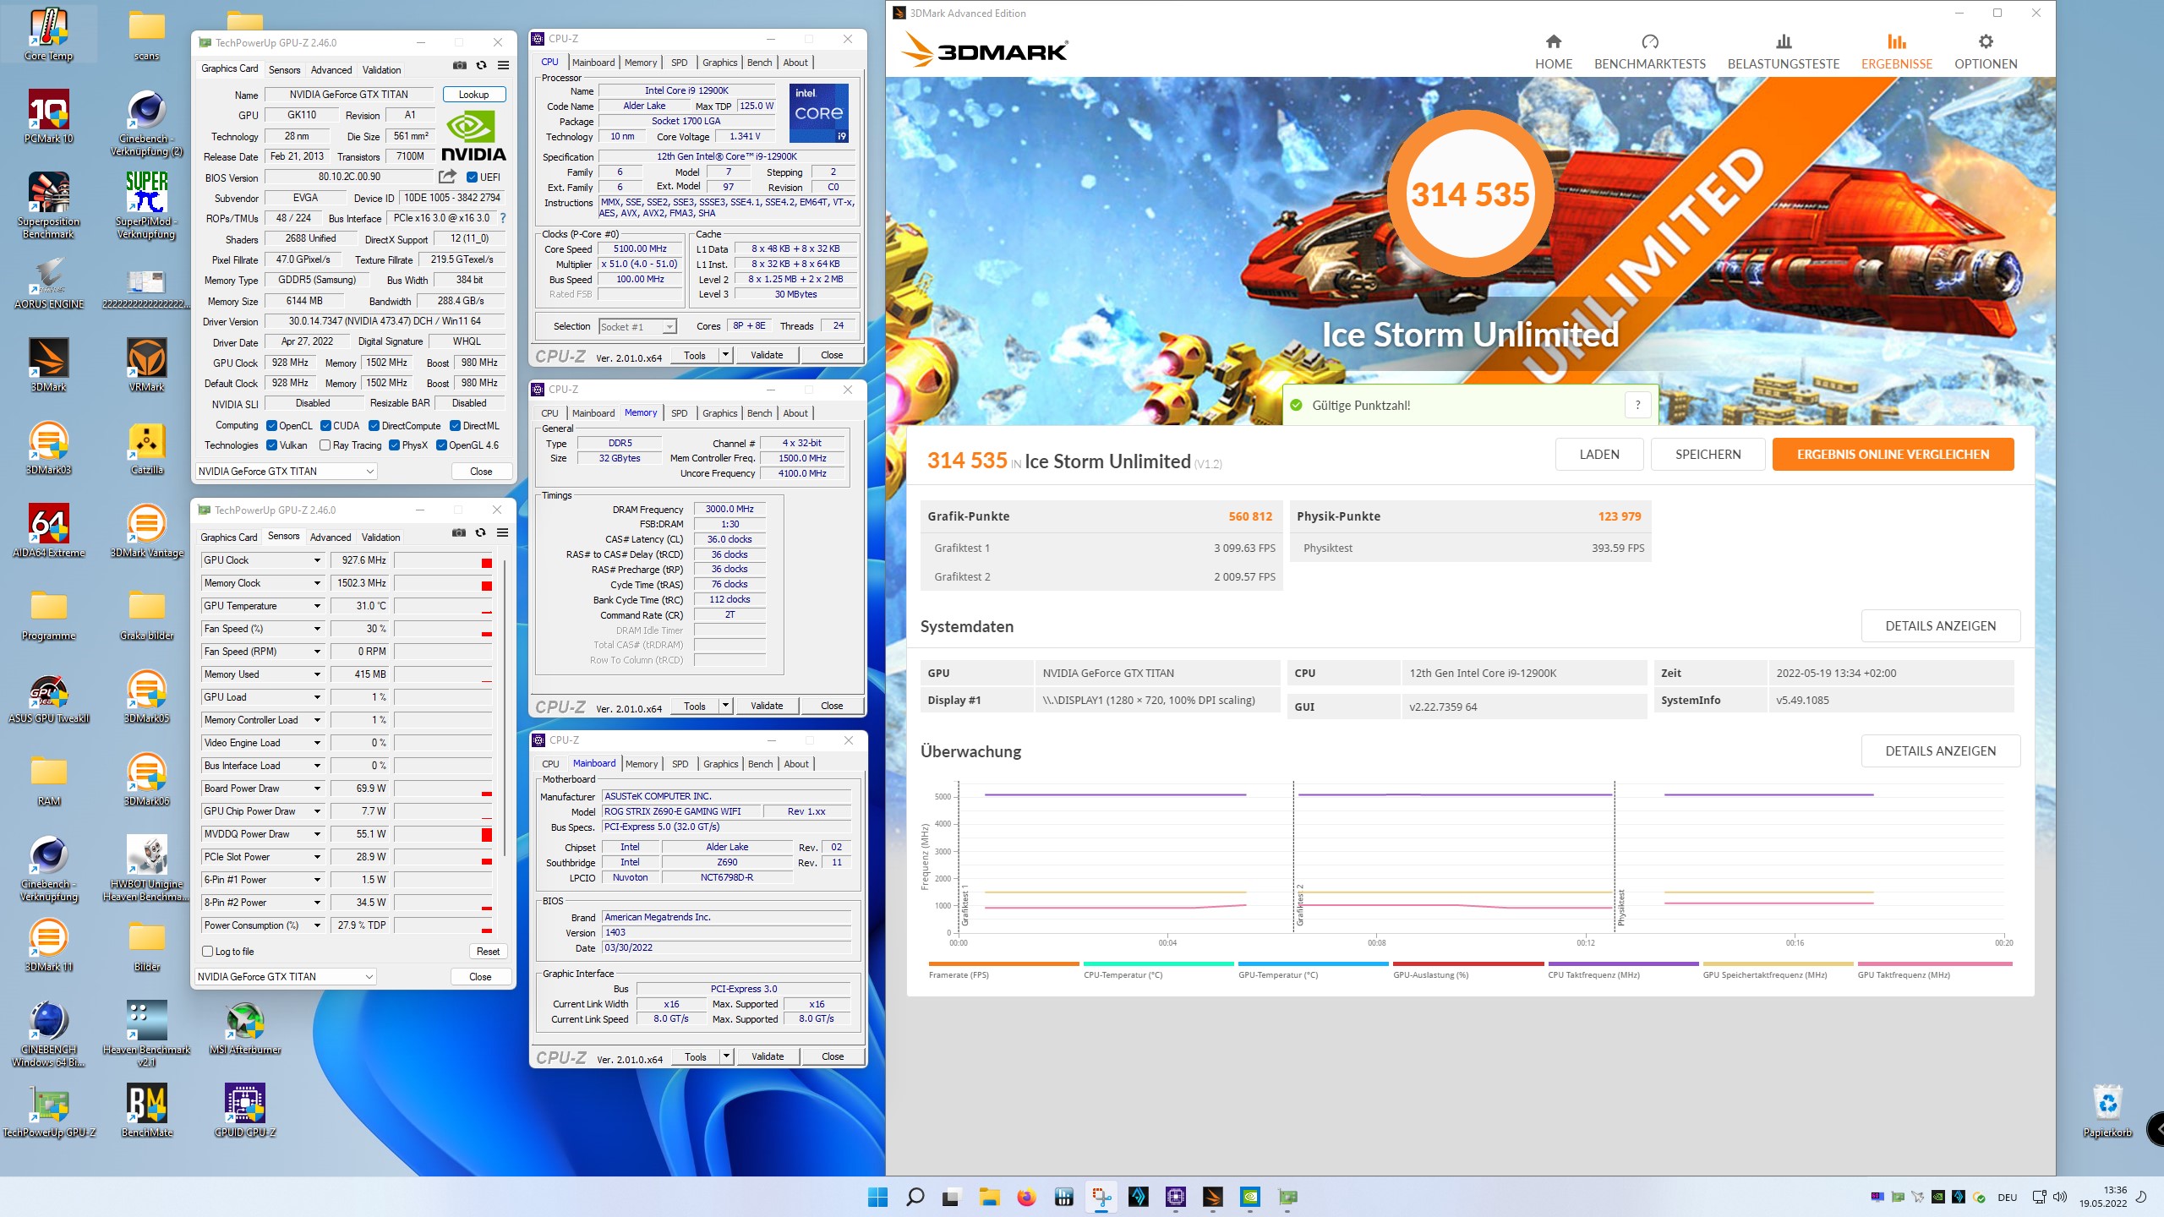Enable Log to file in GPU-Z Sensors

(x=207, y=952)
